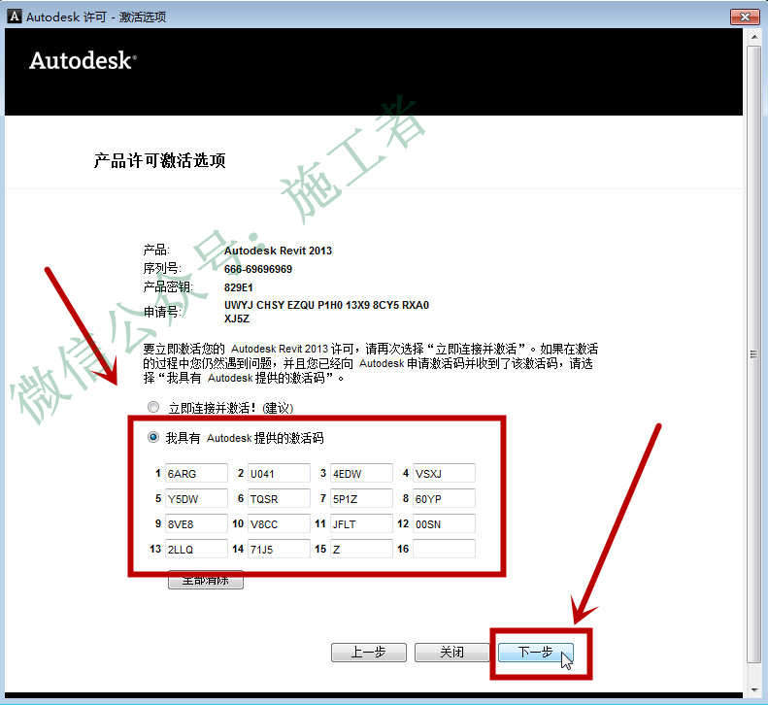The width and height of the screenshot is (768, 705).
Task: Click the 申请号 label
Action: click(x=162, y=312)
